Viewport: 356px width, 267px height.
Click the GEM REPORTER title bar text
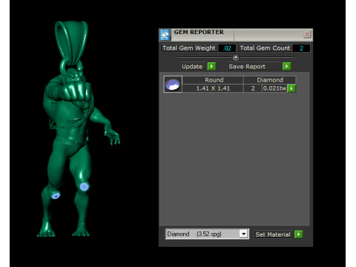tap(199, 32)
